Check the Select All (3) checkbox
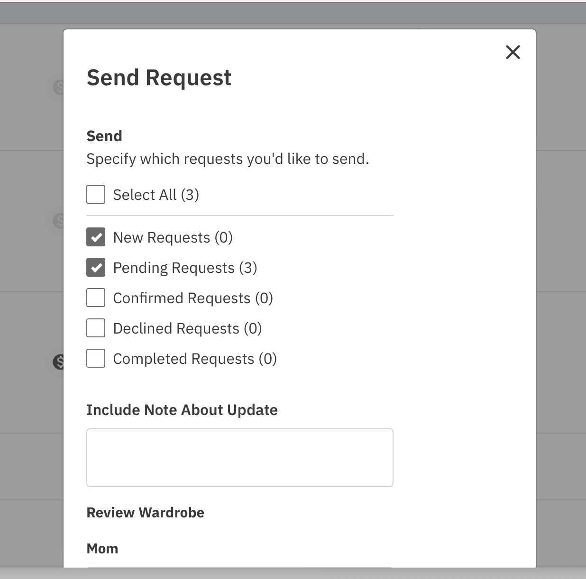586x579 pixels. 96,194
